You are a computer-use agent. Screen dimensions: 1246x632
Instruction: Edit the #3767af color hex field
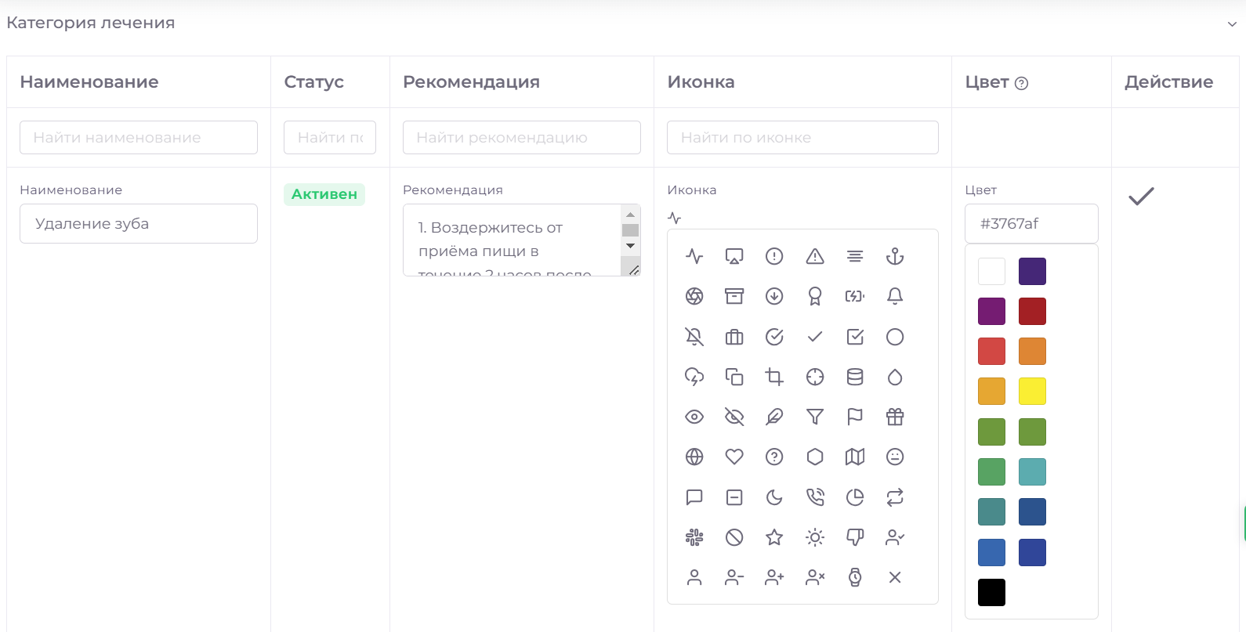1031,223
